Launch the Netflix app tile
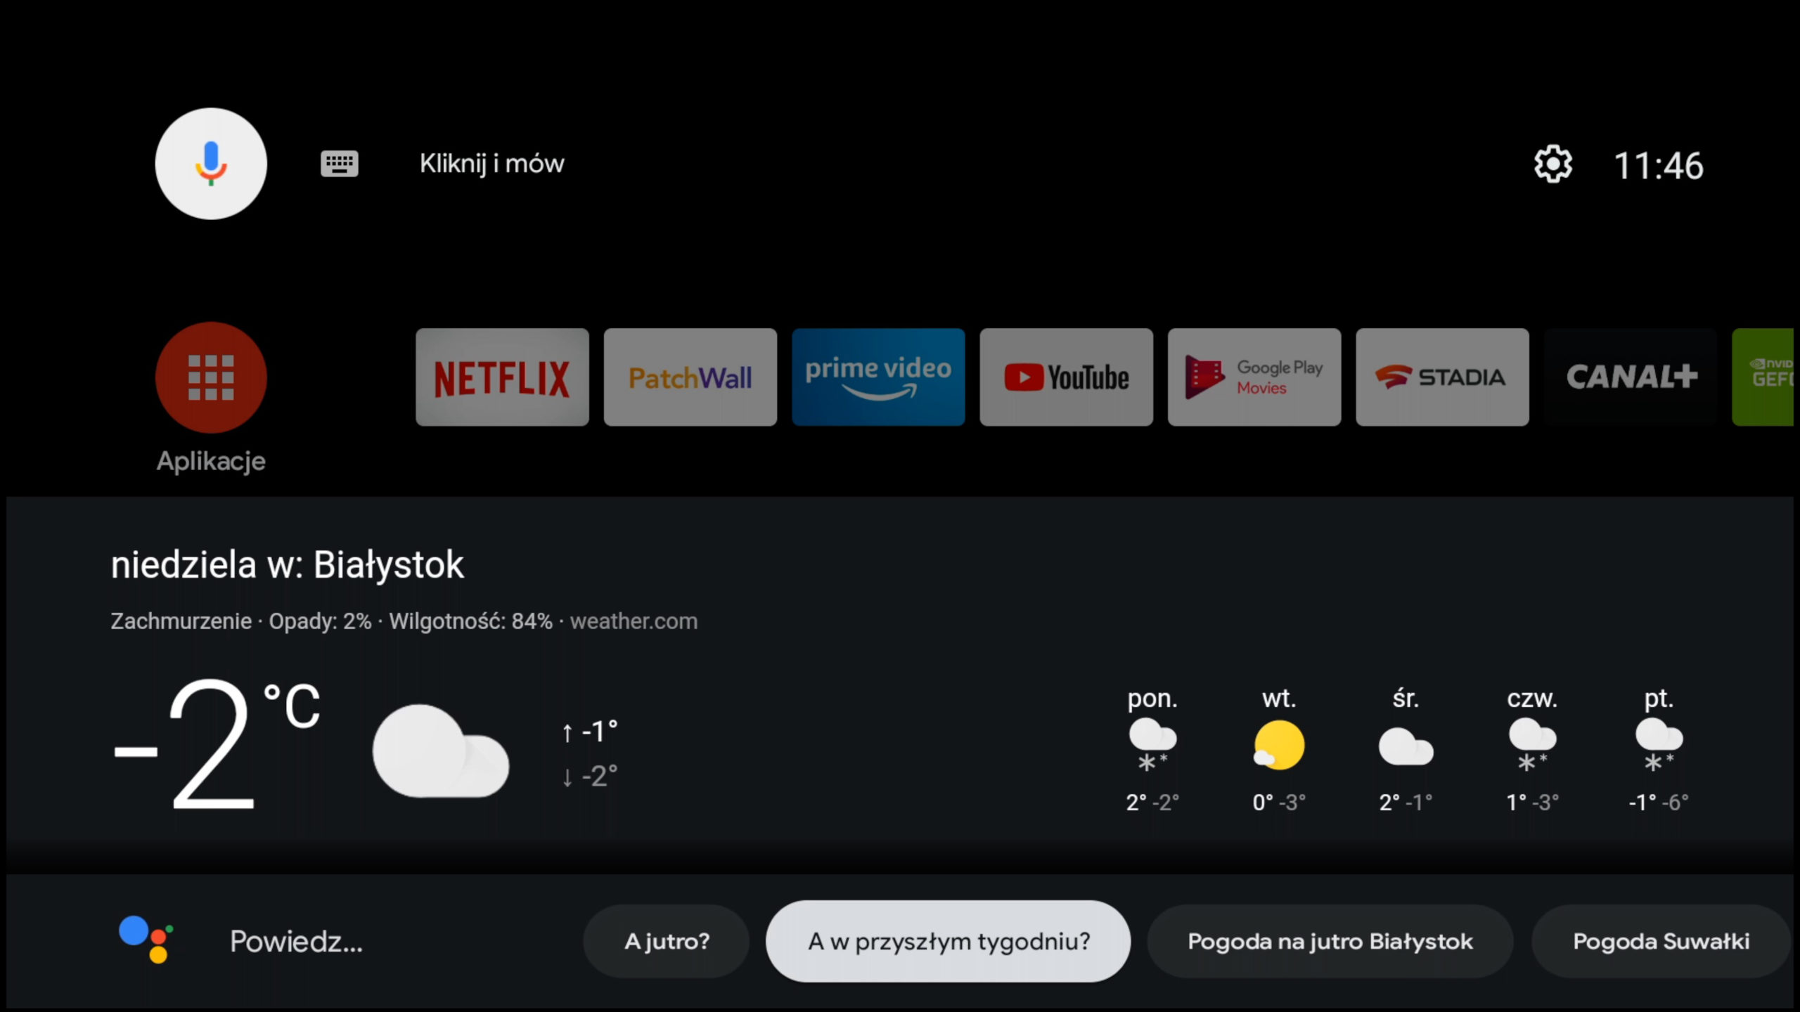The width and height of the screenshot is (1800, 1012). tap(502, 377)
